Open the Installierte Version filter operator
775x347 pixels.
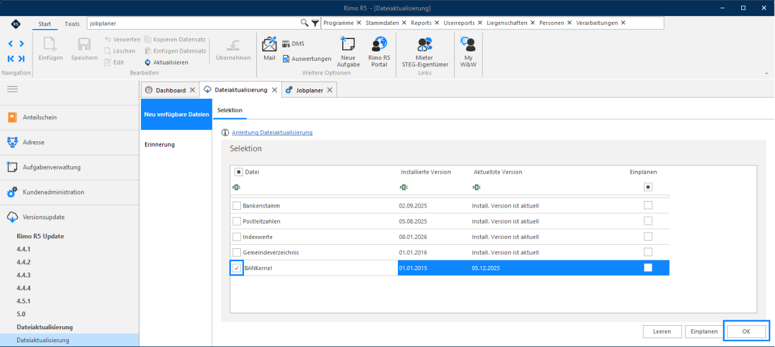404,187
